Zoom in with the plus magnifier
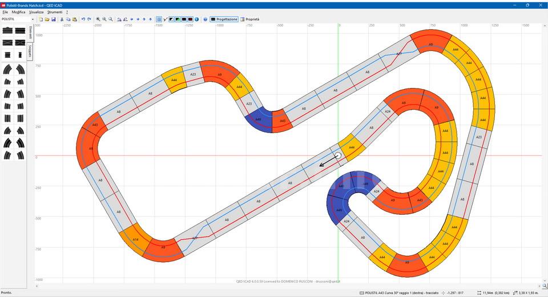 [x=98, y=19]
